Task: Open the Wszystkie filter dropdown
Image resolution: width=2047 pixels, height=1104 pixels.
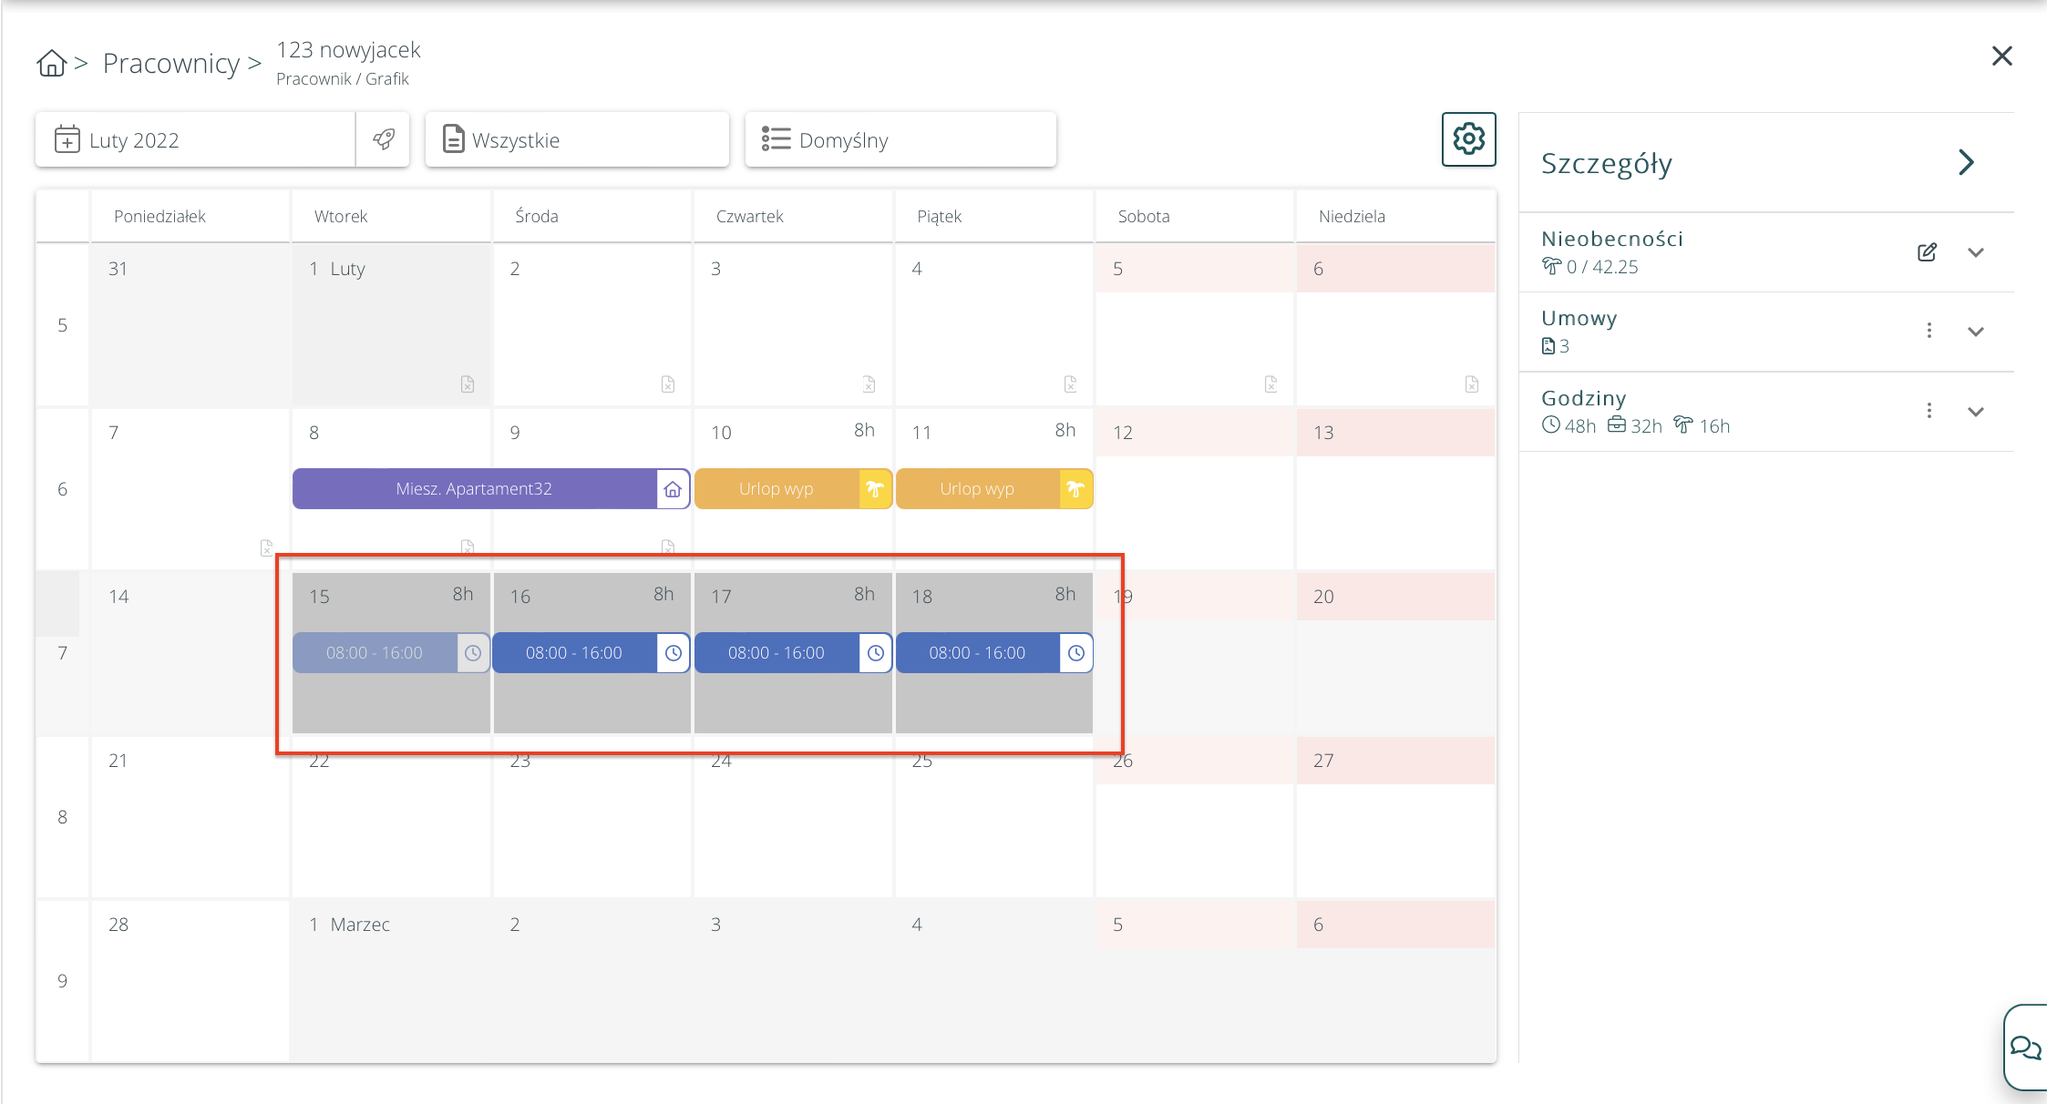Action: click(x=577, y=139)
